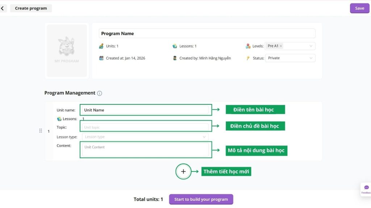
Task: Focus the Unit Name input field
Action: pyautogui.click(x=145, y=110)
